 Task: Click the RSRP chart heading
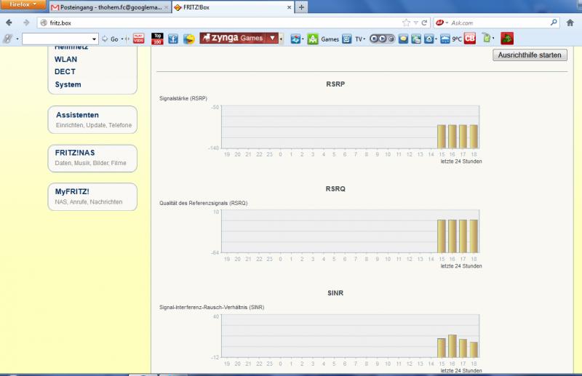point(335,84)
